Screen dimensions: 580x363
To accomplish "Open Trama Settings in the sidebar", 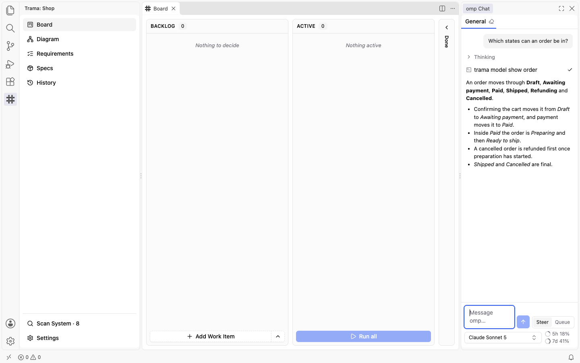I will pyautogui.click(x=79, y=338).
